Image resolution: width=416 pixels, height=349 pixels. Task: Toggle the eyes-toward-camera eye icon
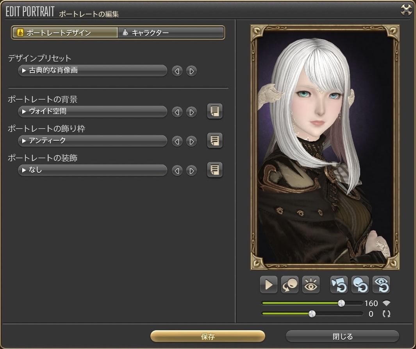click(x=311, y=285)
